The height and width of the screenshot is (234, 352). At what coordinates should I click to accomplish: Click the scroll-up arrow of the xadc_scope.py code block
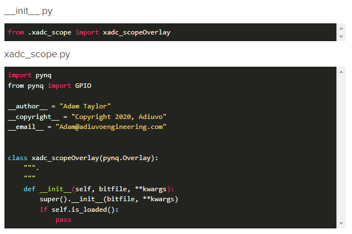(x=341, y=71)
